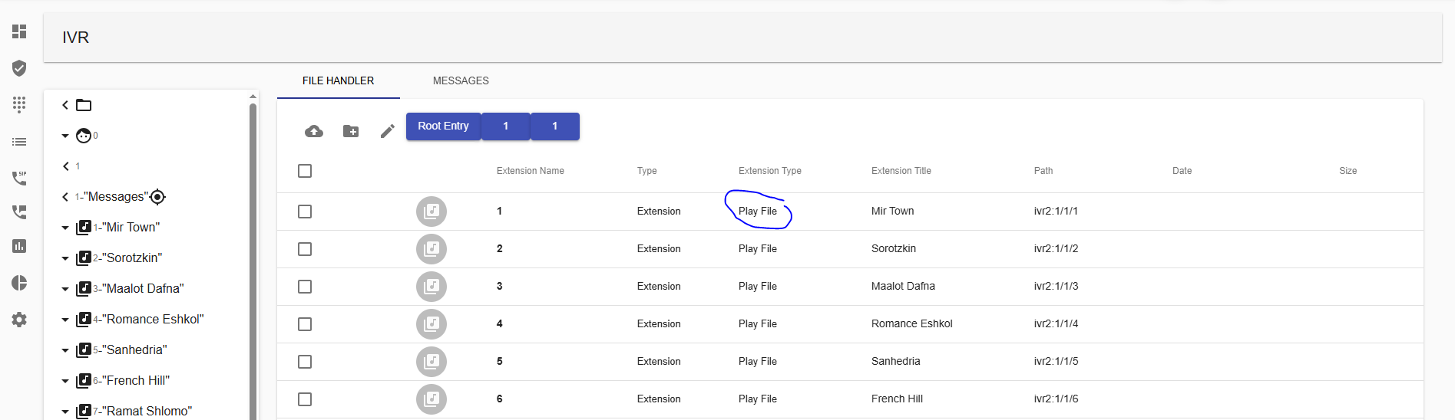The height and width of the screenshot is (420, 1455).
Task: Click the Size column header
Action: 1348,171
